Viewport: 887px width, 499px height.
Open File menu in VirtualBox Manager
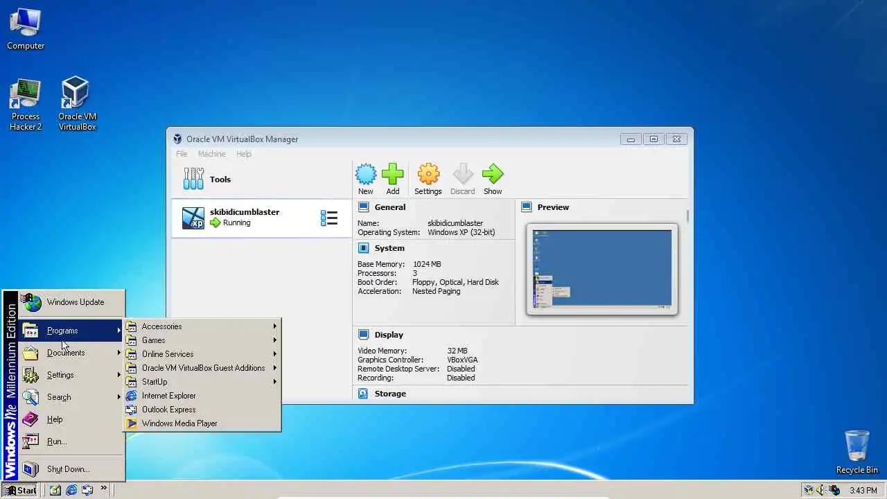tap(182, 154)
